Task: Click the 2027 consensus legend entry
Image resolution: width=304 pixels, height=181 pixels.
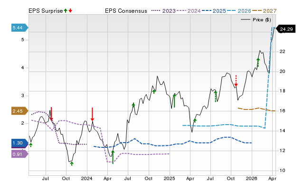Action: click(x=264, y=11)
